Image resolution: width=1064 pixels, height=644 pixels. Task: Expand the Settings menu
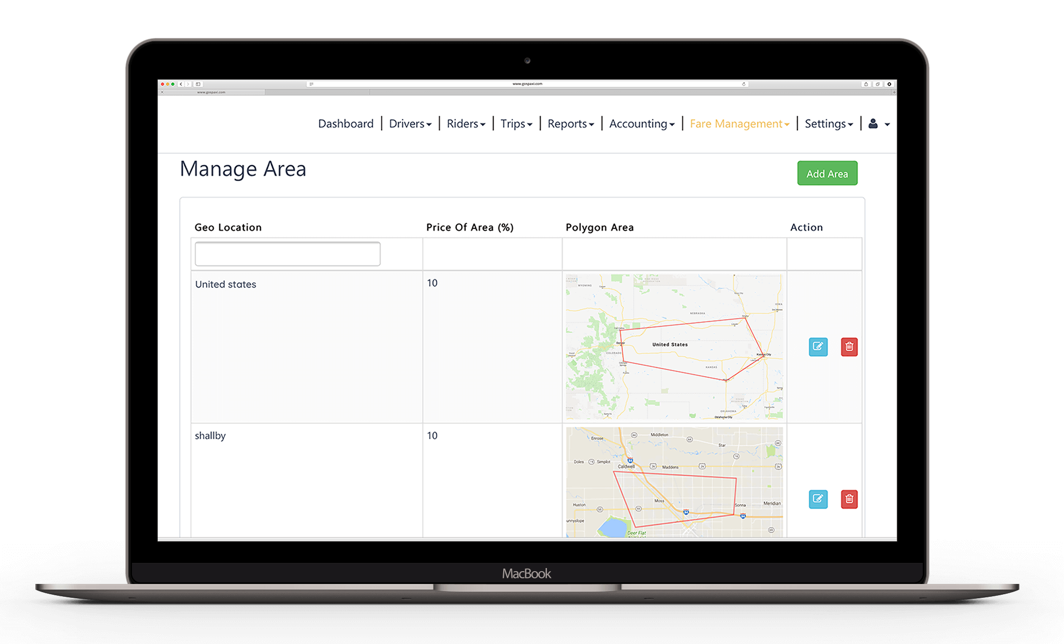tap(828, 124)
